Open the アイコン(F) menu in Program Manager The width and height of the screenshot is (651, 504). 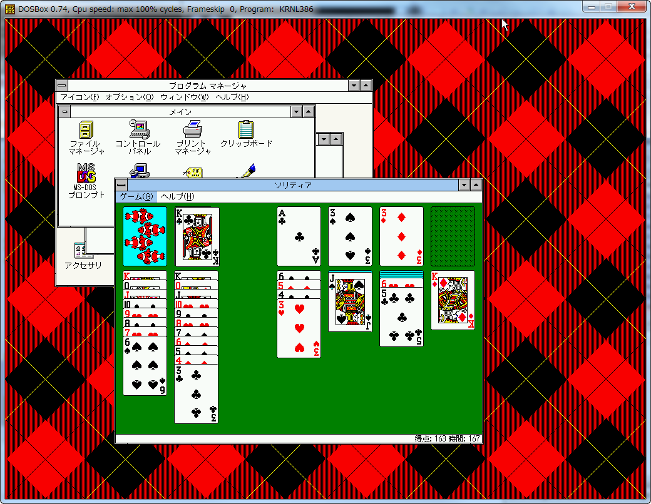79,97
